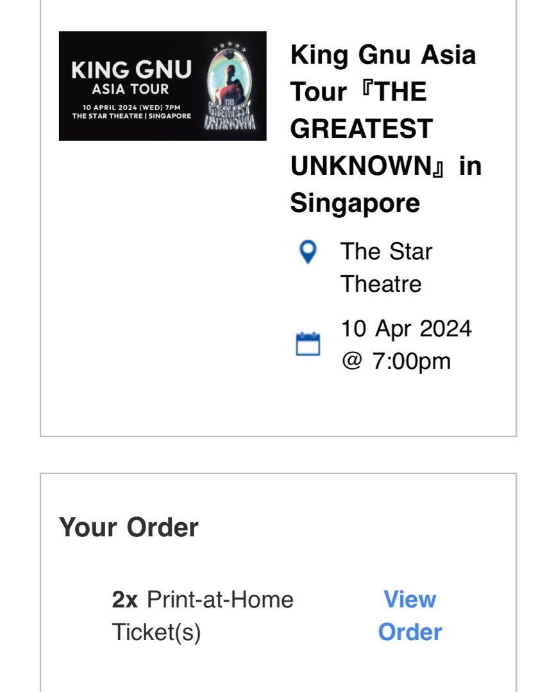This screenshot has width=556, height=692.
Task: Open the View Order link
Action: tap(410, 615)
